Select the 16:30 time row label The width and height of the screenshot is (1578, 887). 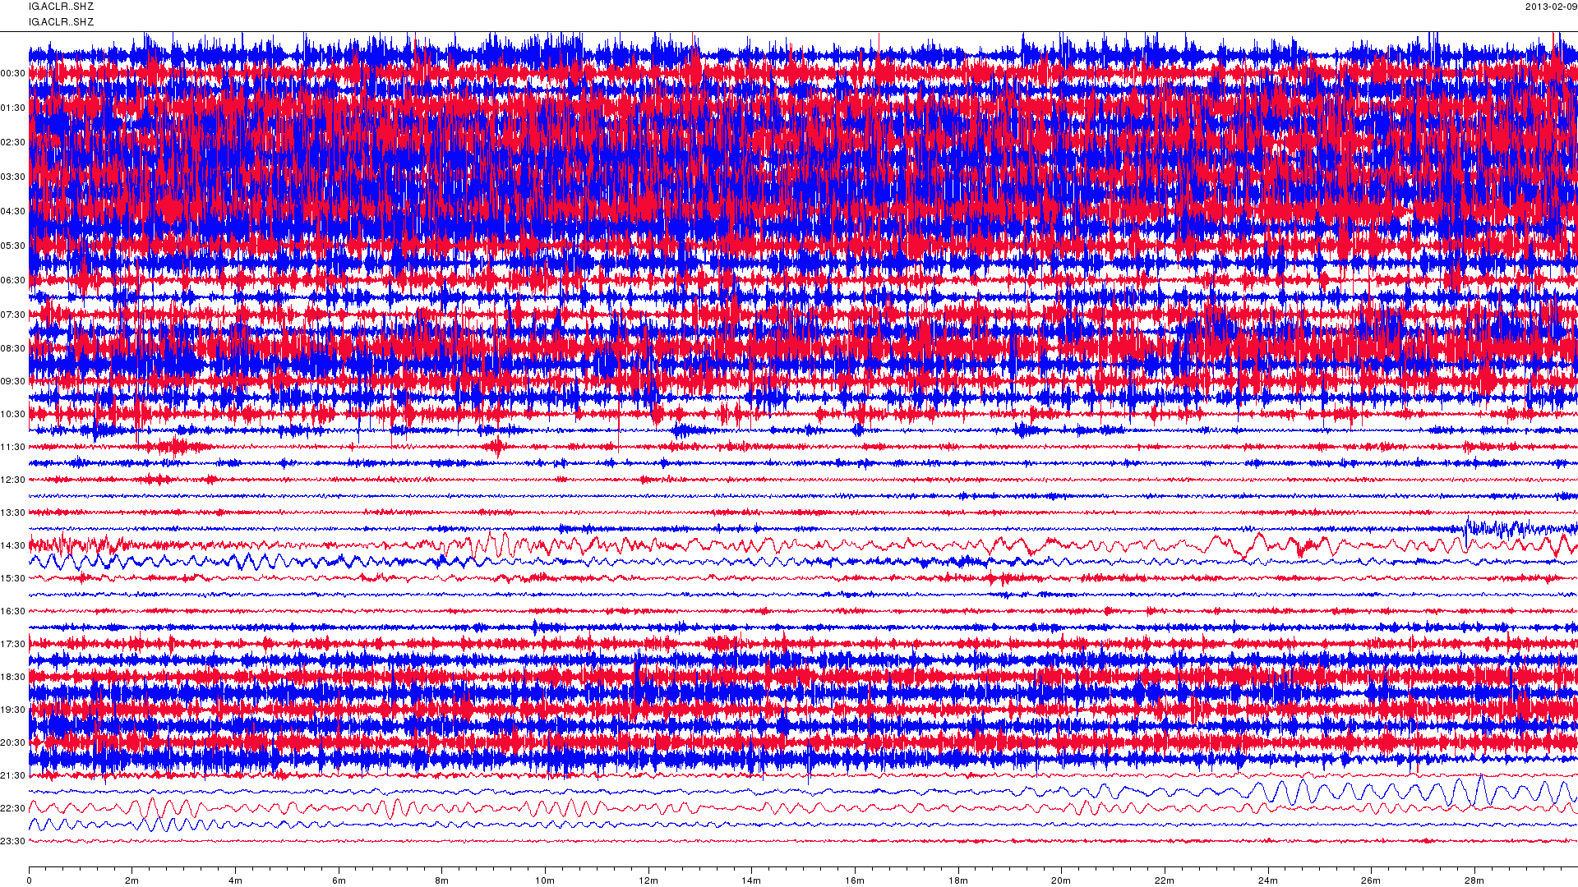coord(13,612)
